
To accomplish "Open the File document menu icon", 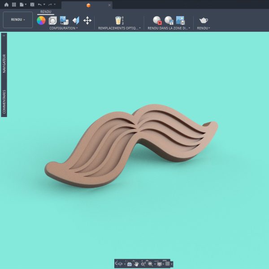I will (22, 4).
